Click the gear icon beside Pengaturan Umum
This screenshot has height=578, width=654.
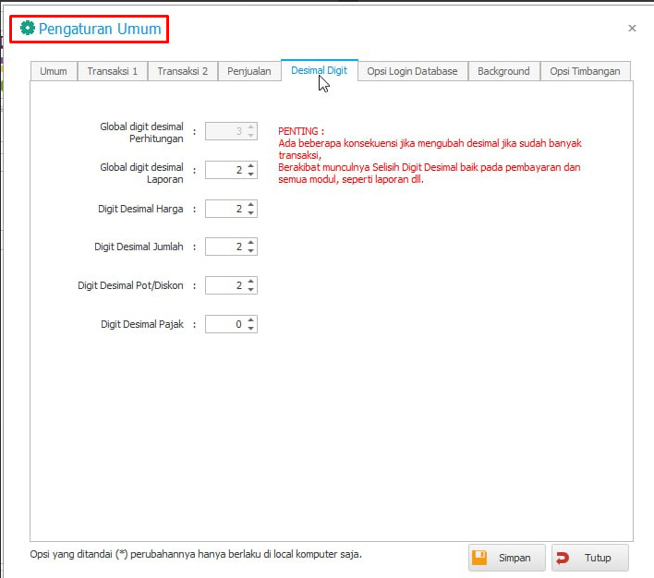click(x=28, y=29)
